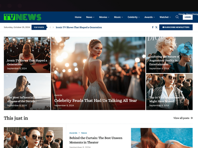This screenshot has height=148, width=198.
Task: Open ticker headline Iconic TV Shows
Action: pyautogui.click(x=79, y=27)
